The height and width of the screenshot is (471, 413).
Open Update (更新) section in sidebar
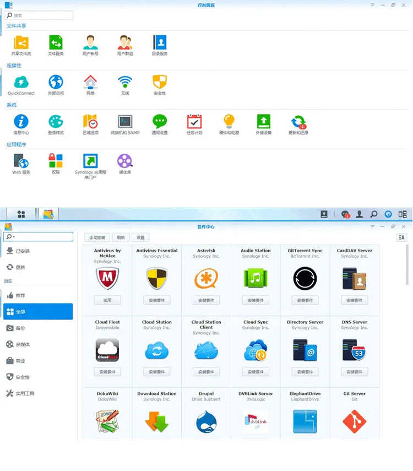[x=38, y=267]
